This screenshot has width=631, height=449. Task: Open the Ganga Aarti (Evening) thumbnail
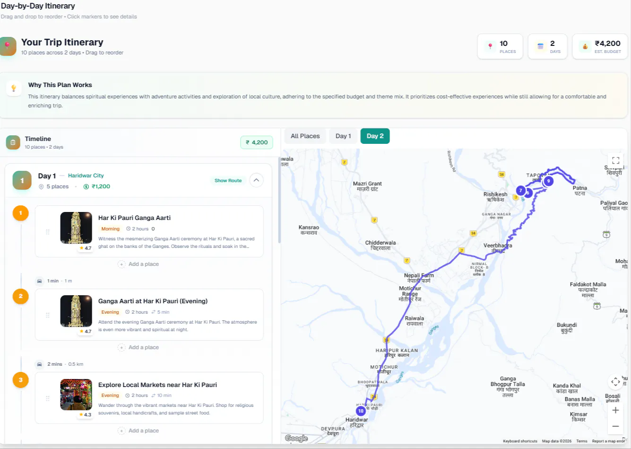click(x=76, y=311)
